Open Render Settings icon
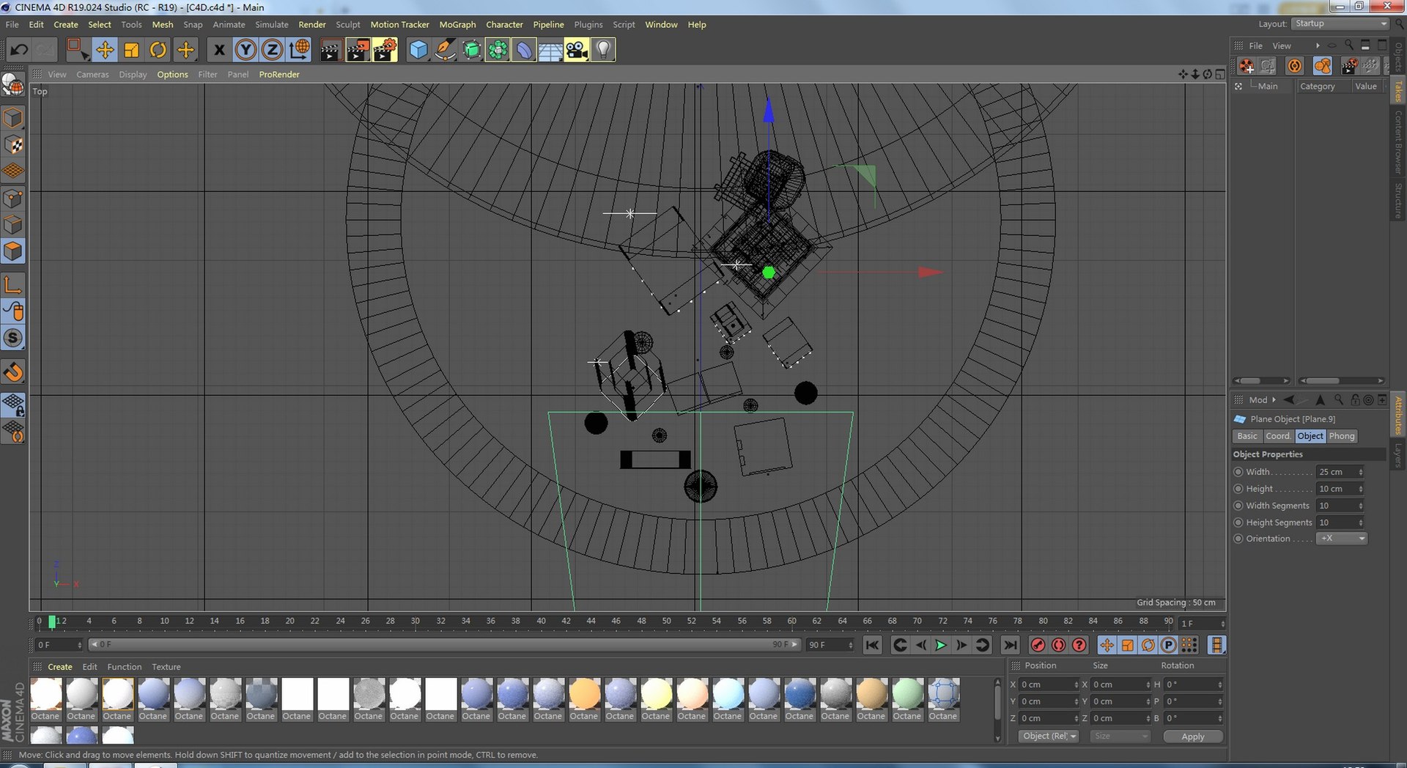Screen dimensions: 1407x768 (x=385, y=50)
